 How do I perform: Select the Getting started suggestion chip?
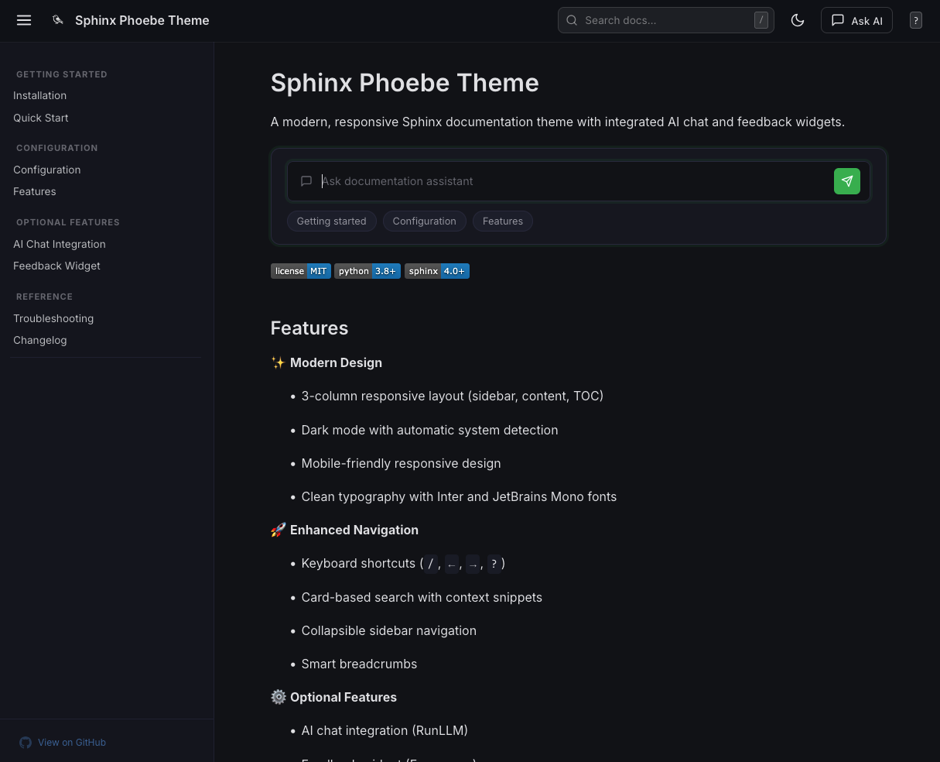[332, 221]
